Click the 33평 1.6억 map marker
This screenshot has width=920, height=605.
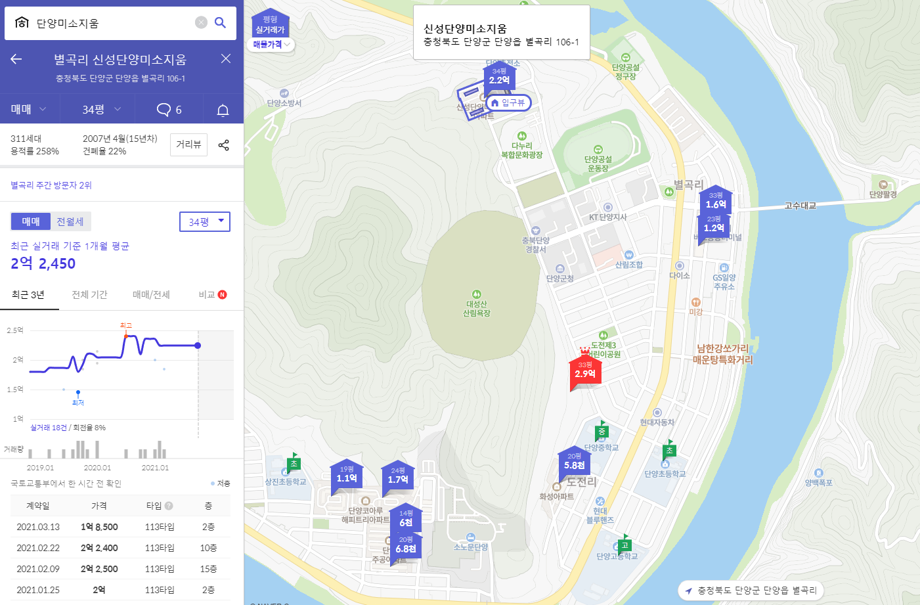coord(716,200)
